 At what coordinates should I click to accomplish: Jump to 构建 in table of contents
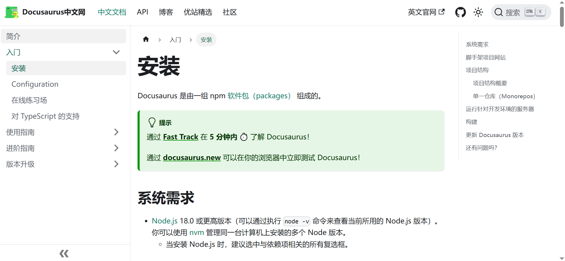(472, 122)
